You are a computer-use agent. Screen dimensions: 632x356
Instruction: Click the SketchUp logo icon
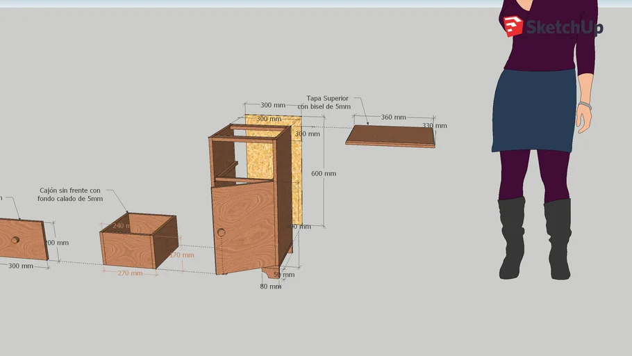point(513,26)
